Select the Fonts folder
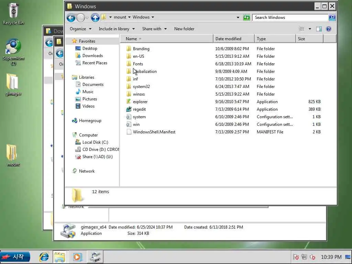The height and width of the screenshot is (264, 352). [x=137, y=64]
